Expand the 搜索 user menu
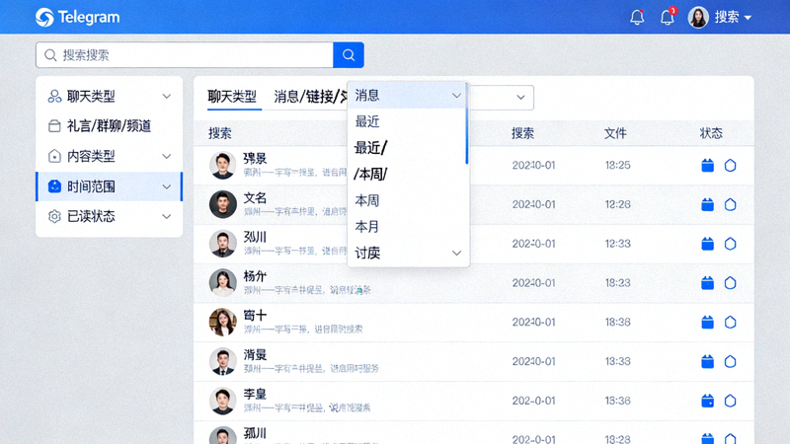 tap(733, 17)
